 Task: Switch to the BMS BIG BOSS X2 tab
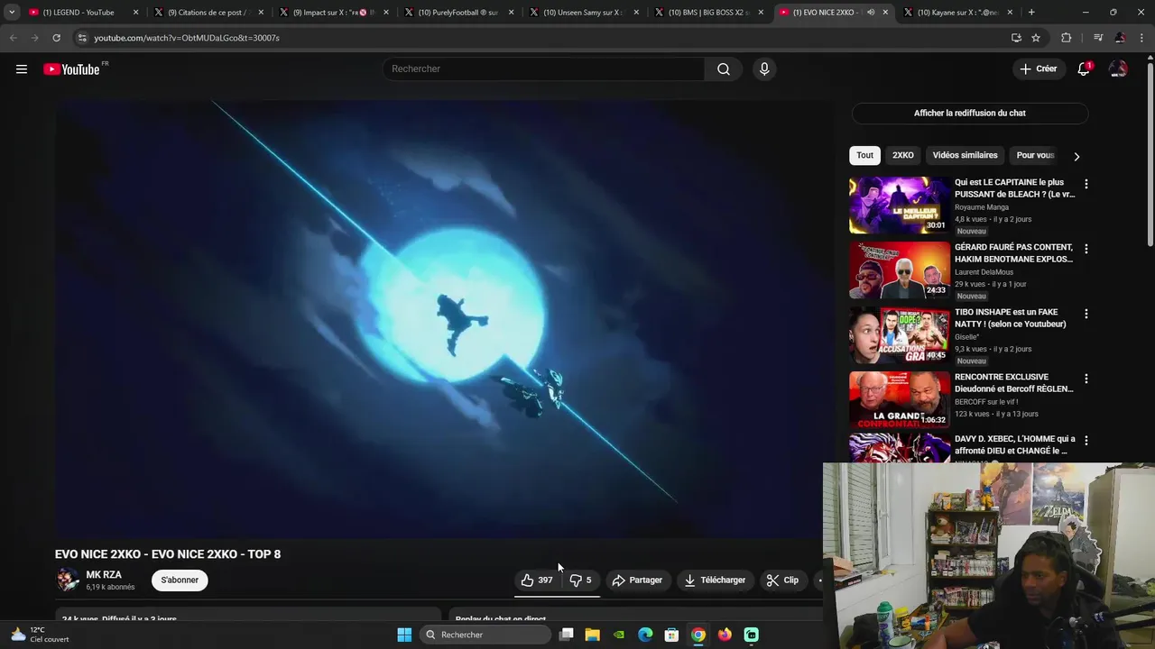(708, 13)
